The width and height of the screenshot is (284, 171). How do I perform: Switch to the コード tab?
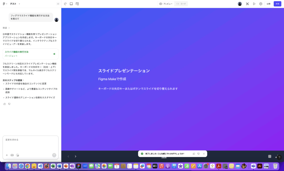[181, 4]
